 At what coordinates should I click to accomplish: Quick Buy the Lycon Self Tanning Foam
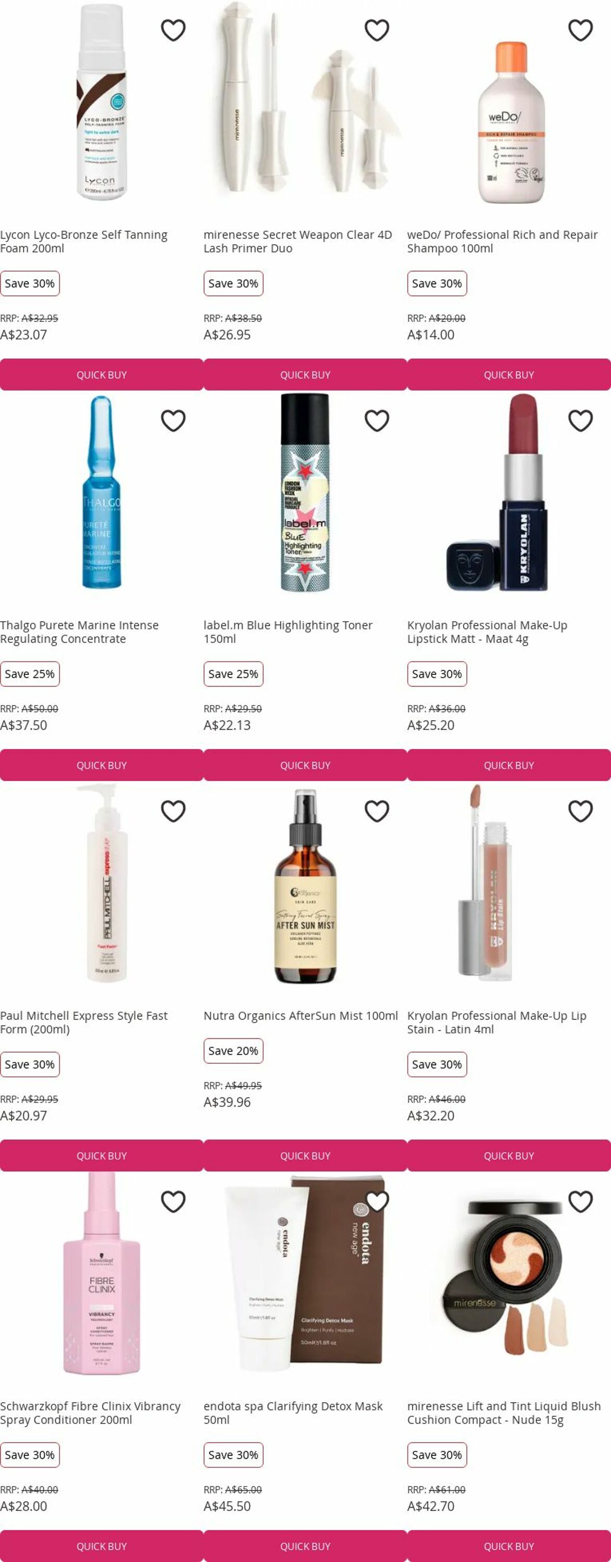tap(102, 375)
